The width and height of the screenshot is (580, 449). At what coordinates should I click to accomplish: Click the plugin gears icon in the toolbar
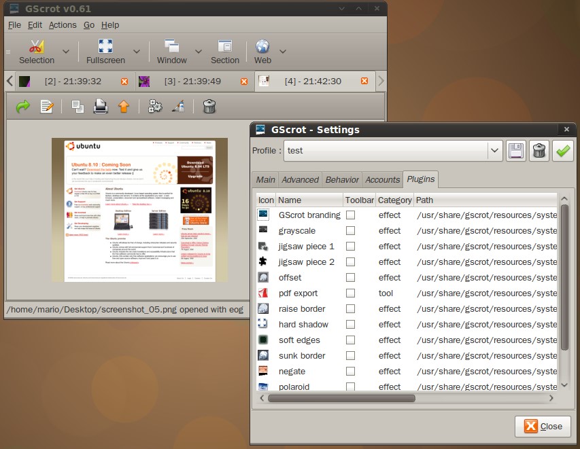155,106
